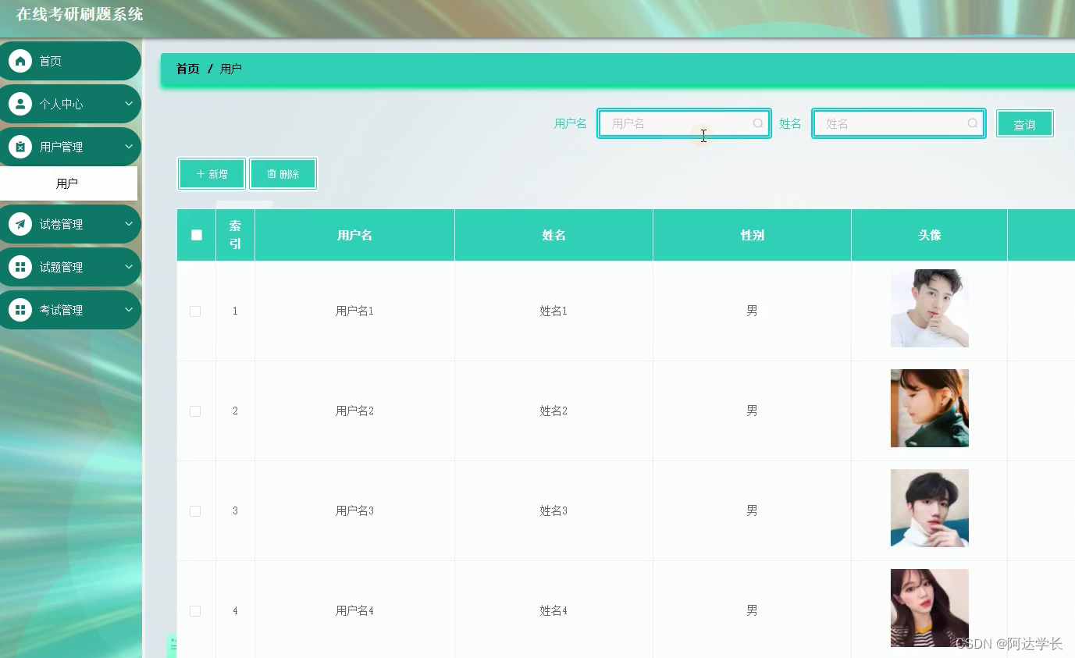Click the avatar thumbnail of 用户名2
The image size is (1075, 658).
[x=929, y=408]
